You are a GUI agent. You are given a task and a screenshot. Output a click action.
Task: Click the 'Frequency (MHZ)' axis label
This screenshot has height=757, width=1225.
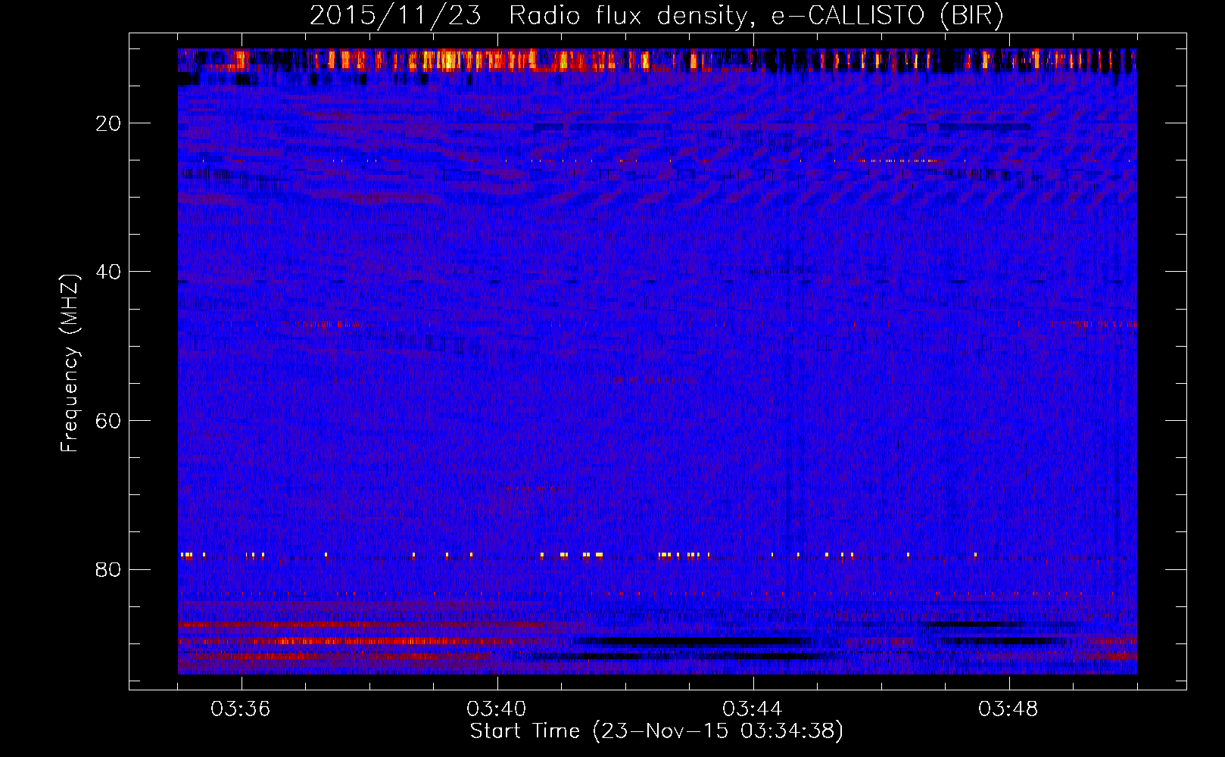coord(70,363)
